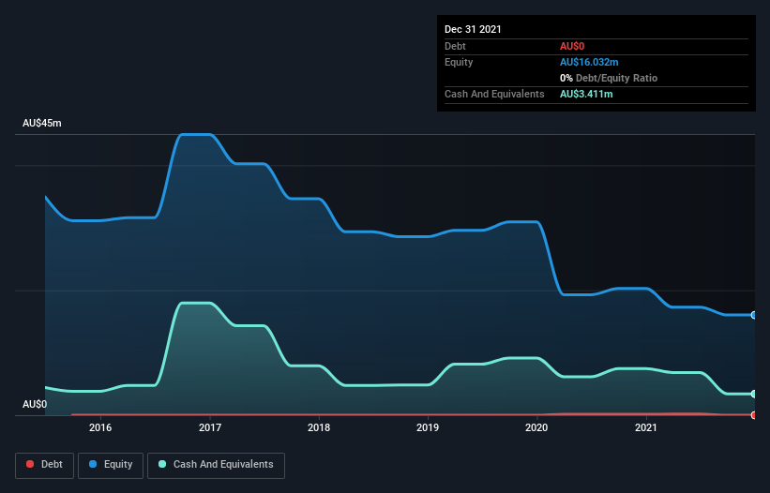The image size is (770, 493).
Task: Click the AU$3.411m cash value in tooltip
Action: 586,94
